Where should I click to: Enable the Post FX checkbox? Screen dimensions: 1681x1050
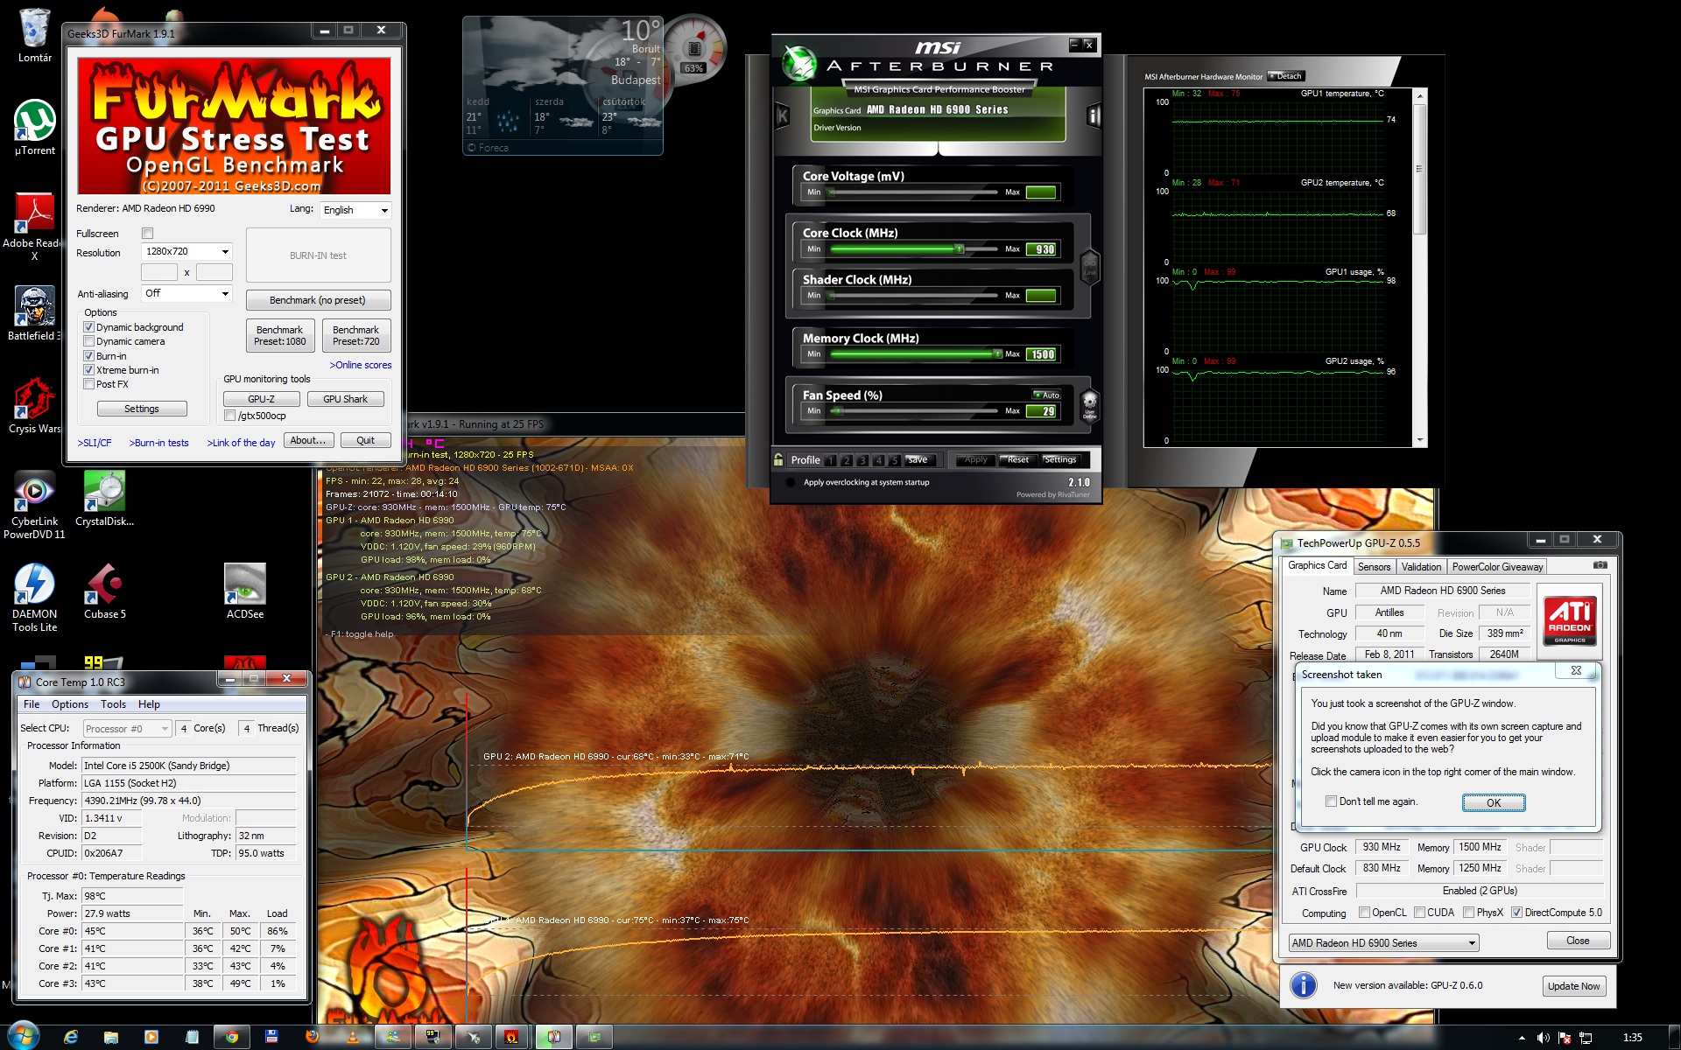coord(88,384)
